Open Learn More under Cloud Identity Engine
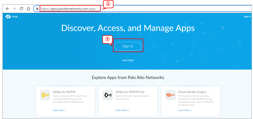Screen dimensions: 253x119 185,110
